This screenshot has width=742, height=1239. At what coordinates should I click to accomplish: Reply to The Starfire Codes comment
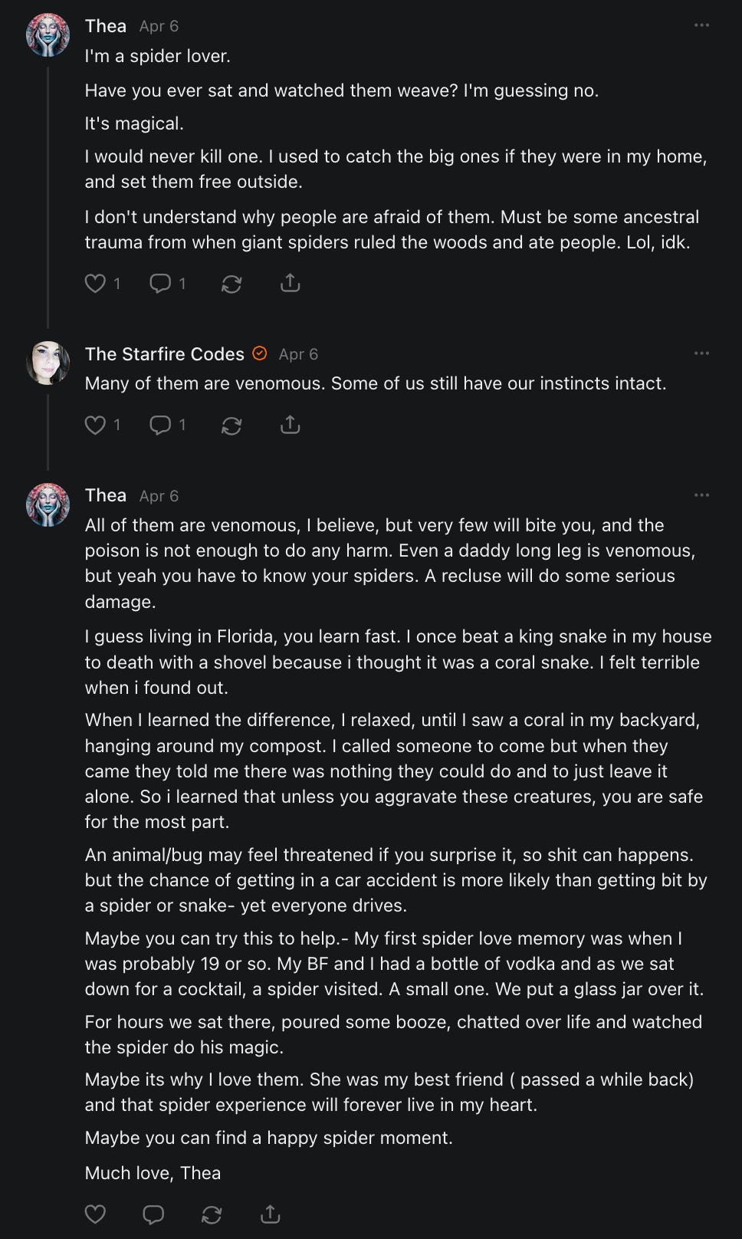pos(160,425)
